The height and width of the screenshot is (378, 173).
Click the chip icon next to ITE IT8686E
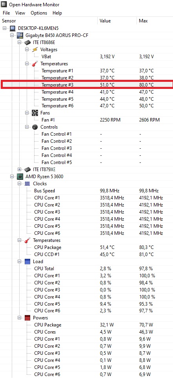[x=27, y=42]
